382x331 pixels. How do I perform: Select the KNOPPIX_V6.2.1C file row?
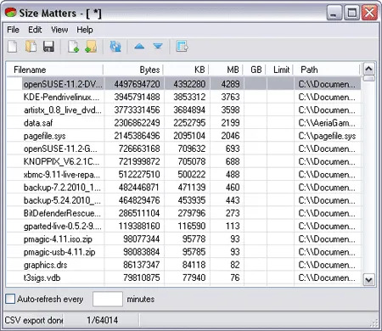183,161
